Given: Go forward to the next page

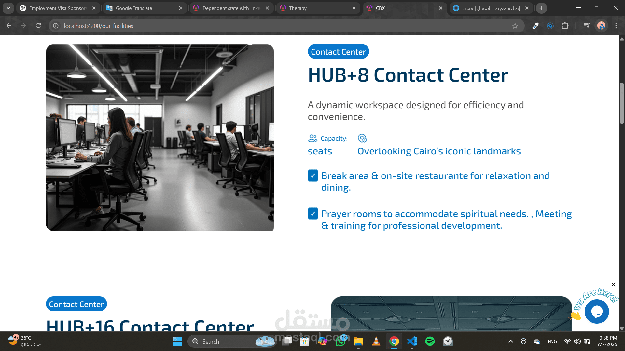Looking at the screenshot, I should pyautogui.click(x=23, y=26).
